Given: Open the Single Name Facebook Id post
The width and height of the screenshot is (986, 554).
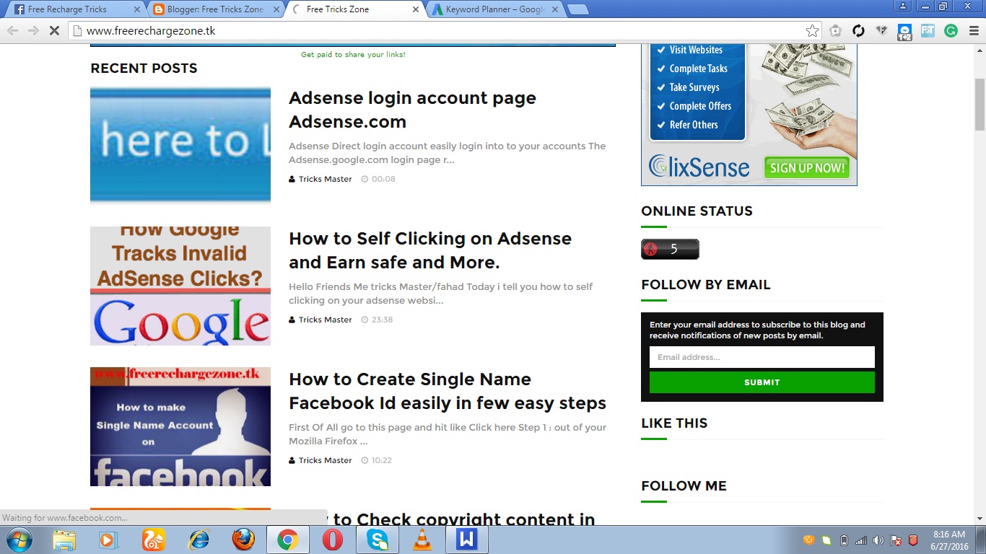Looking at the screenshot, I should (x=448, y=391).
